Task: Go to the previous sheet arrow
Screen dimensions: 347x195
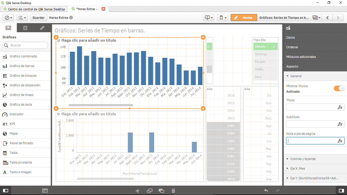Action: (327, 18)
